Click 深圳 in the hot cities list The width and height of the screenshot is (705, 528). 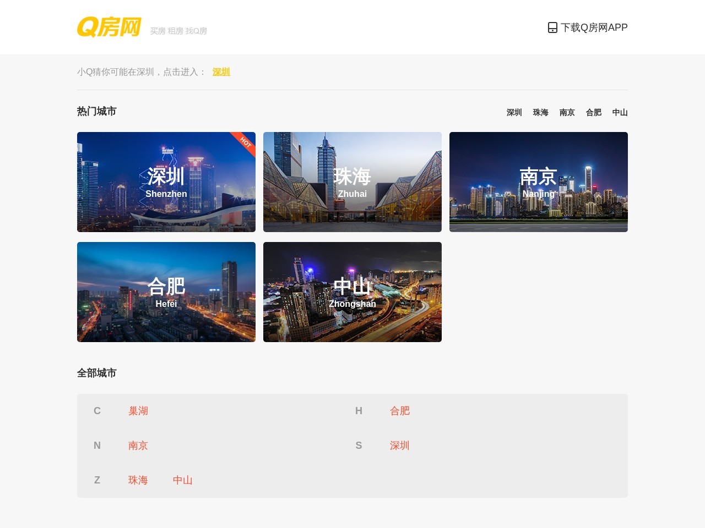coord(514,112)
